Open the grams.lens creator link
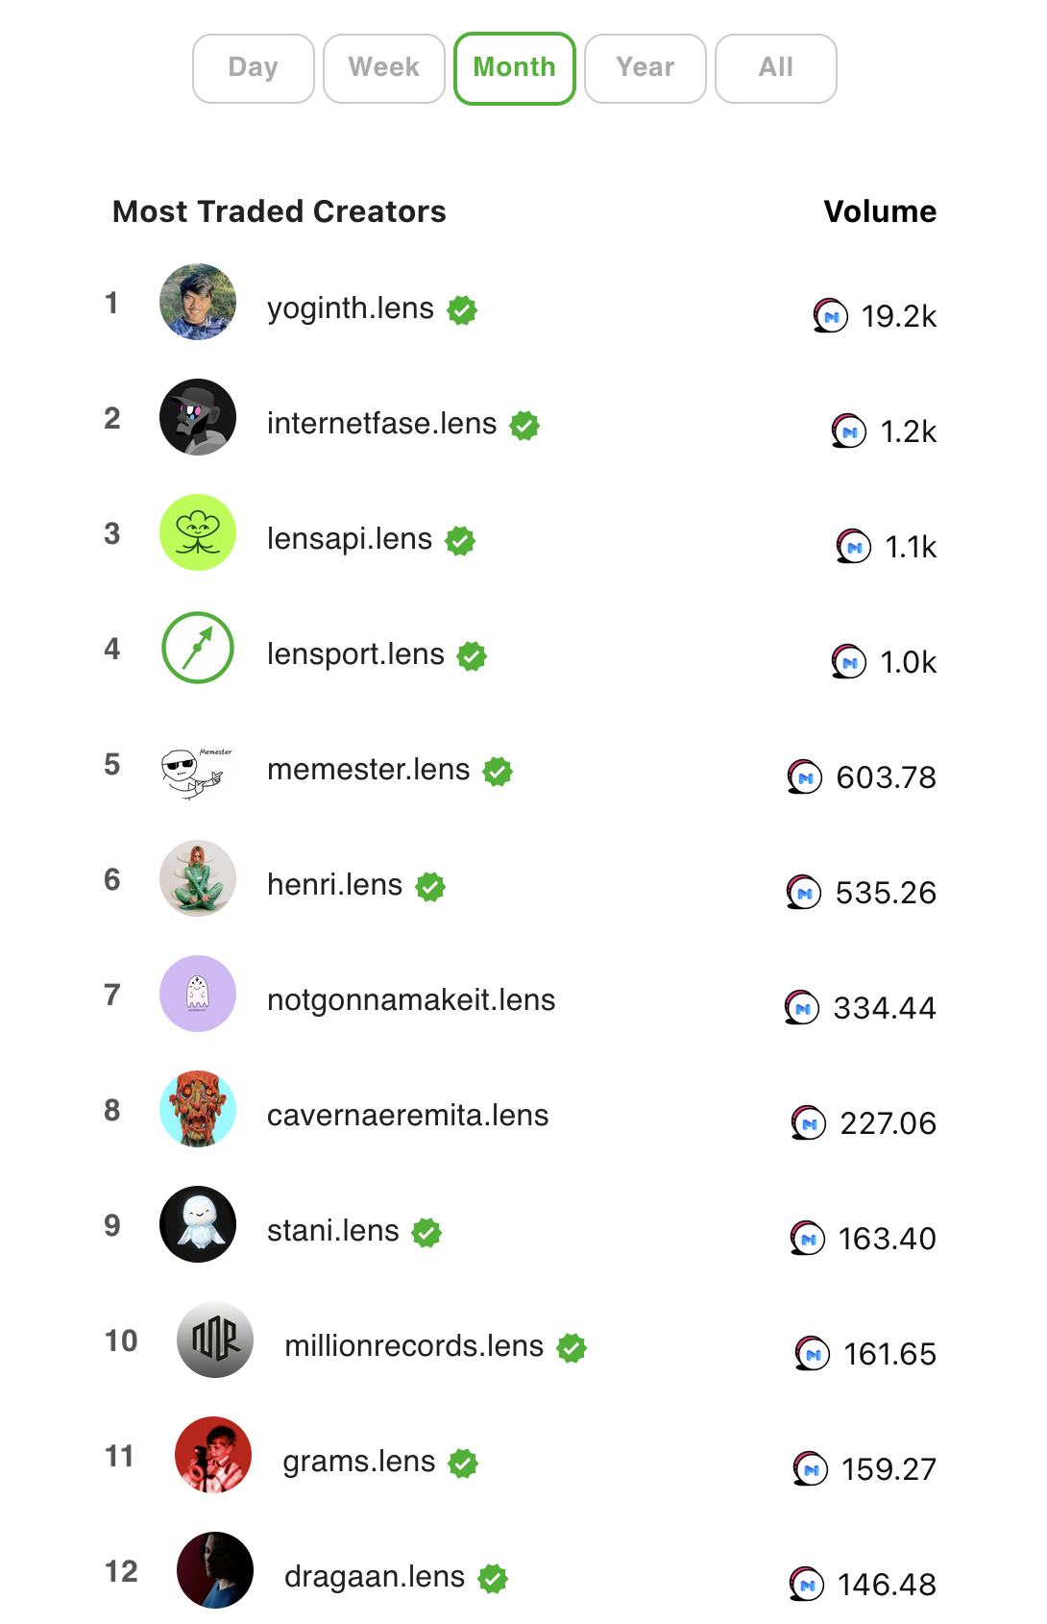 point(359,1462)
